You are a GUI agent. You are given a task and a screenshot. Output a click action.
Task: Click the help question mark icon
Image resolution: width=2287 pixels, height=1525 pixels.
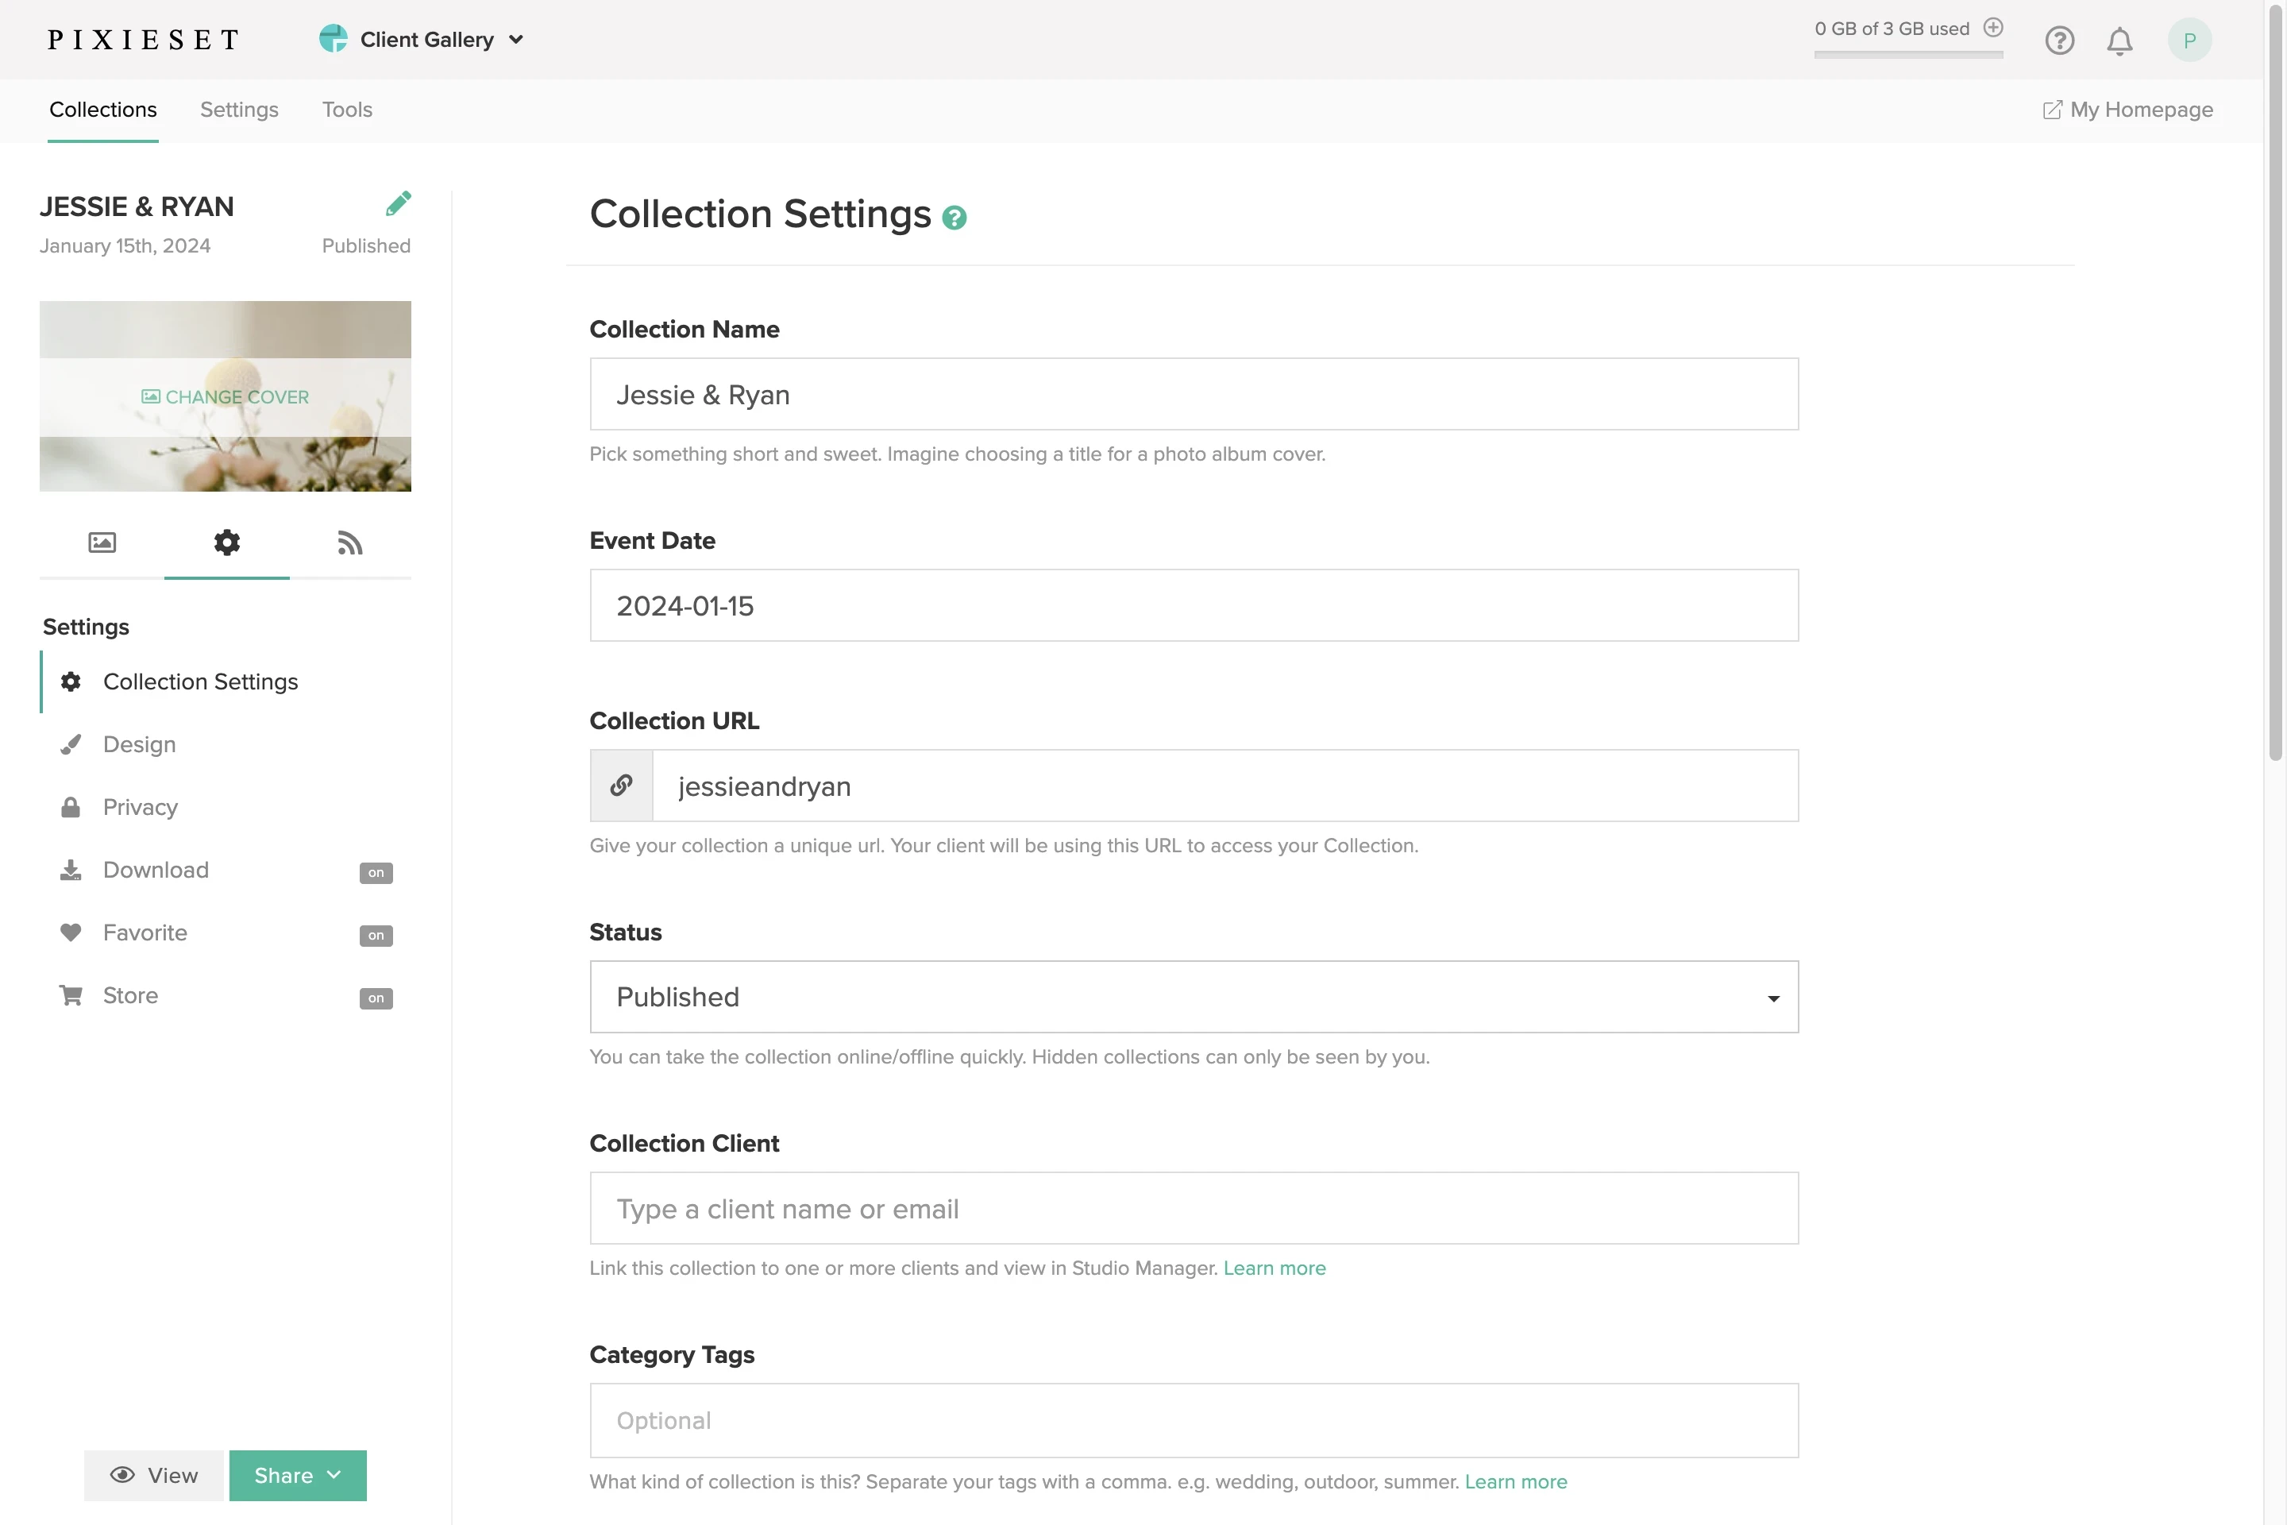pos(2059,40)
